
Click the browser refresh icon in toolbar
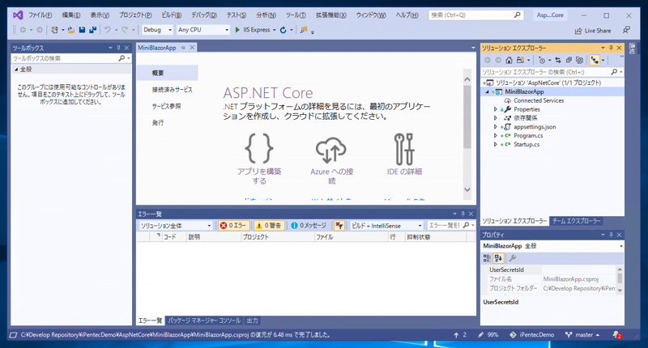point(283,30)
